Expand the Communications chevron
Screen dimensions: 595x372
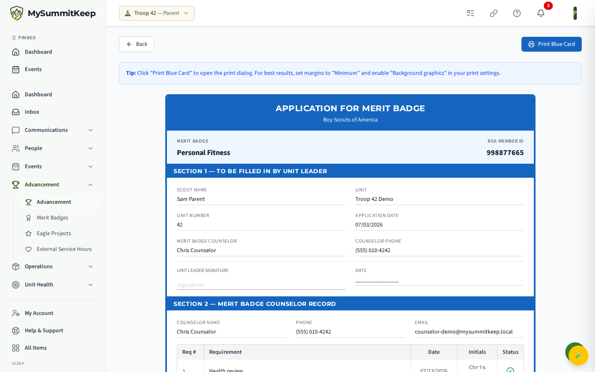click(x=90, y=130)
